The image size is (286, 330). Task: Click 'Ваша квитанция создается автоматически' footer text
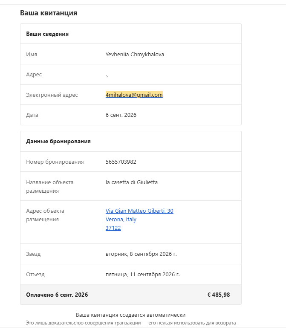[131, 315]
